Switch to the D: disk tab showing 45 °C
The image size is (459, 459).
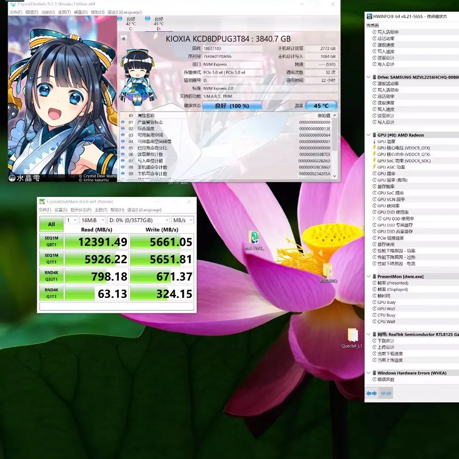coord(159,23)
